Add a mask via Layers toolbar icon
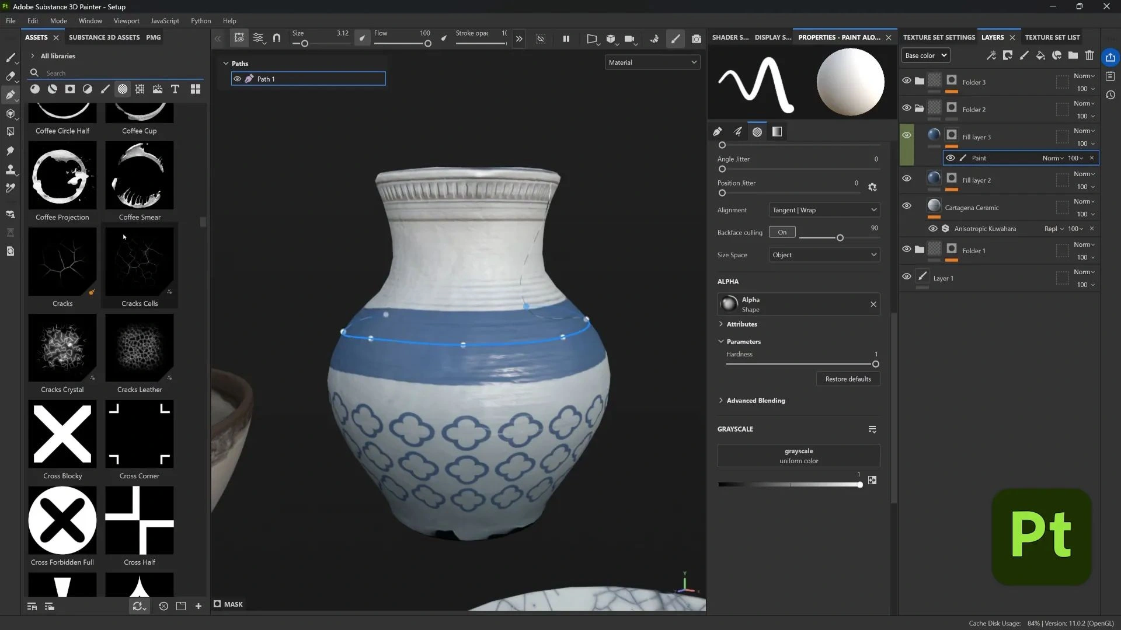The height and width of the screenshot is (630, 1121). click(x=1007, y=55)
